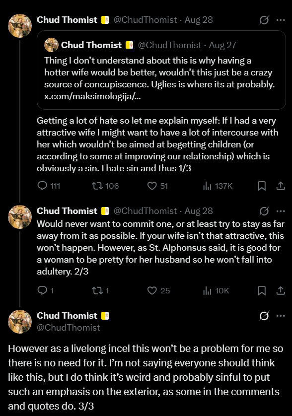Share the 1/3 explanation tweet
The width and height of the screenshot is (292, 416).
(281, 186)
